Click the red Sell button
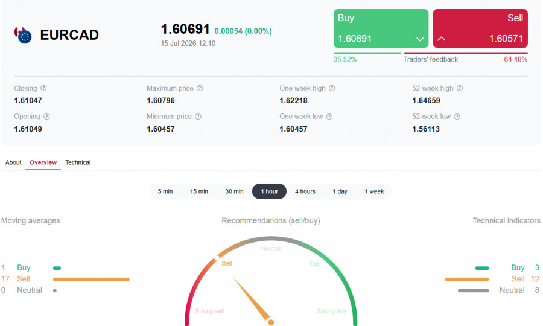The height and width of the screenshot is (326, 543). coord(480,28)
